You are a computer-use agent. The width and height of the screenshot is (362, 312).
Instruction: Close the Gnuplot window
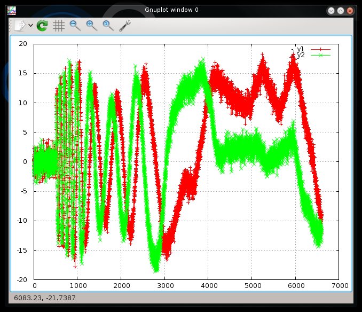click(350, 10)
